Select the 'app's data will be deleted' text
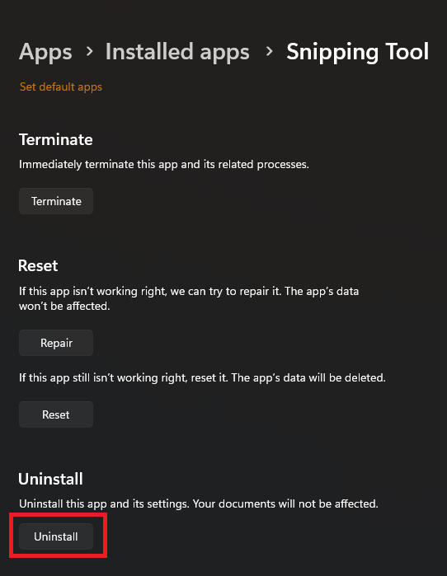447x576 pixels. click(x=317, y=377)
